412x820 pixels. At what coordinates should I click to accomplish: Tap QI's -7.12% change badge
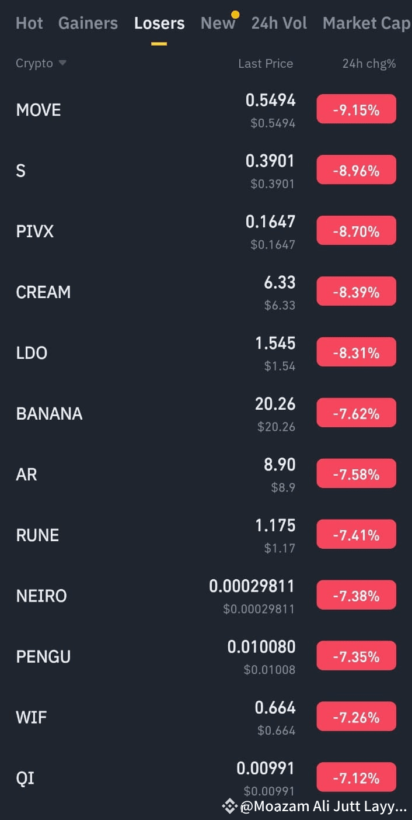(x=356, y=777)
